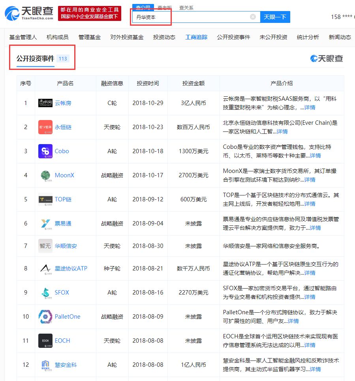Go to the 投资动态 section
Screen dimensions: 355x381
(164, 37)
